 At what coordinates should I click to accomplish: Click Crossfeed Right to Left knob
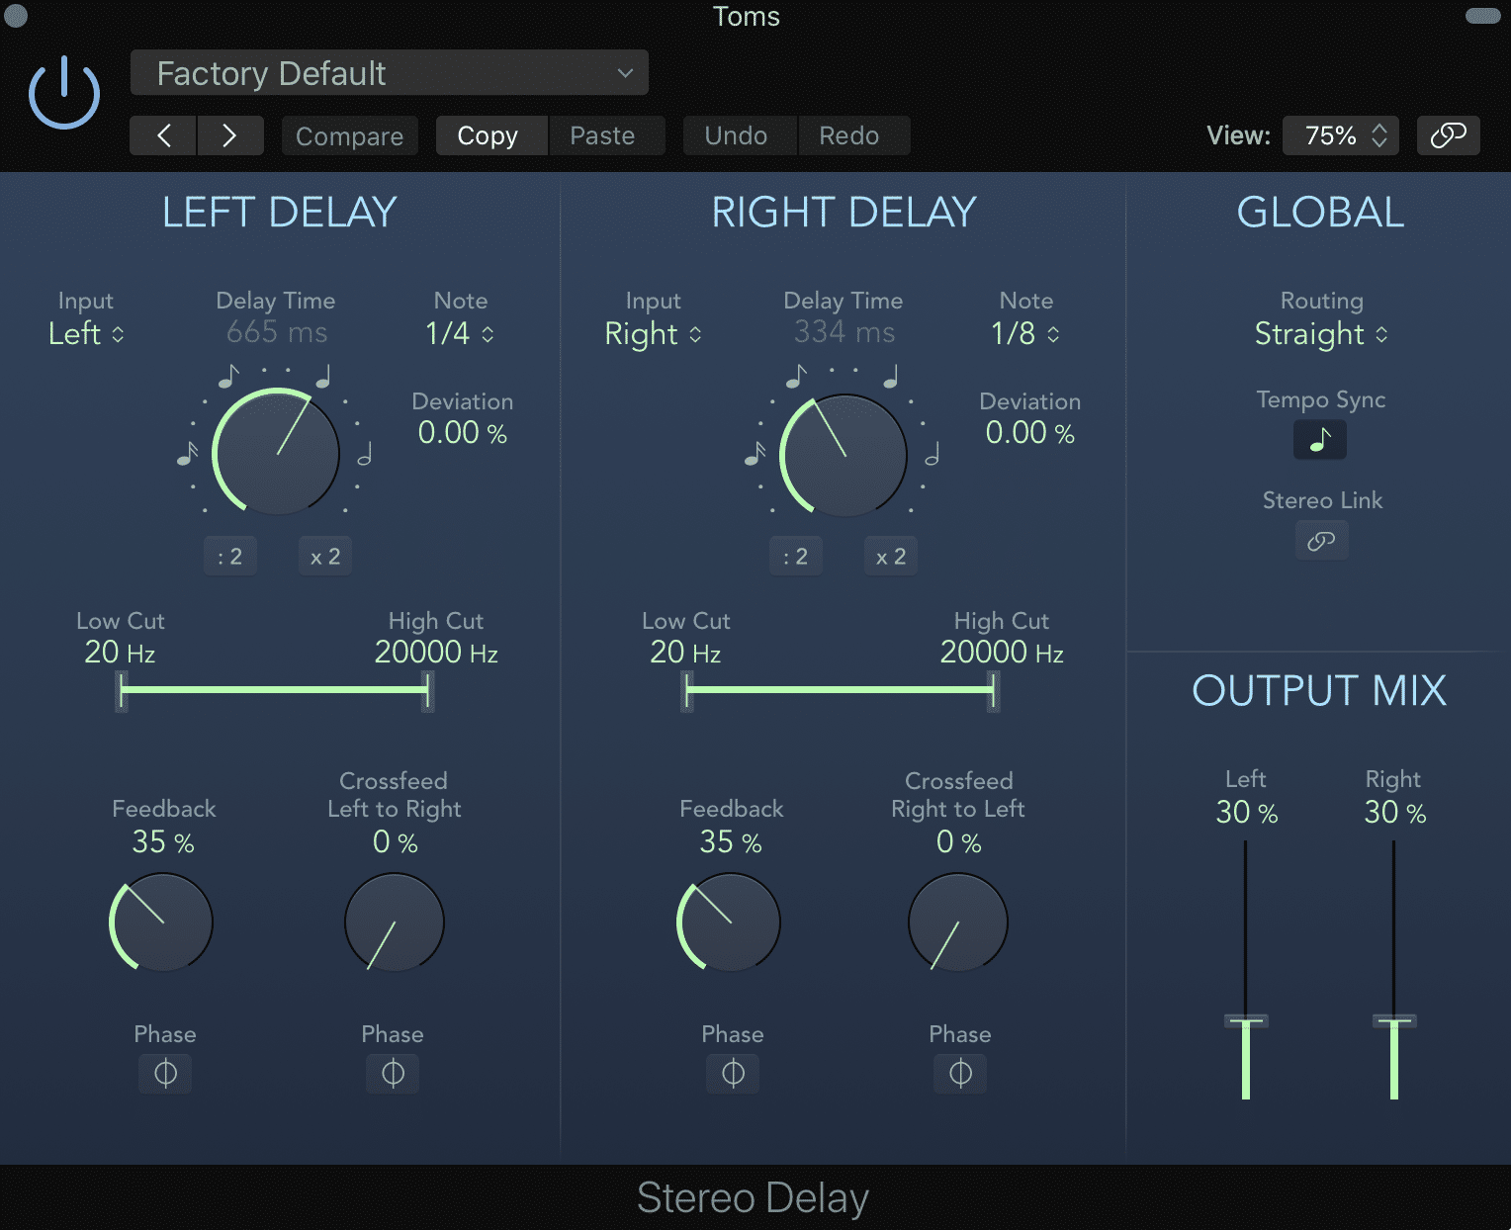coord(958,922)
